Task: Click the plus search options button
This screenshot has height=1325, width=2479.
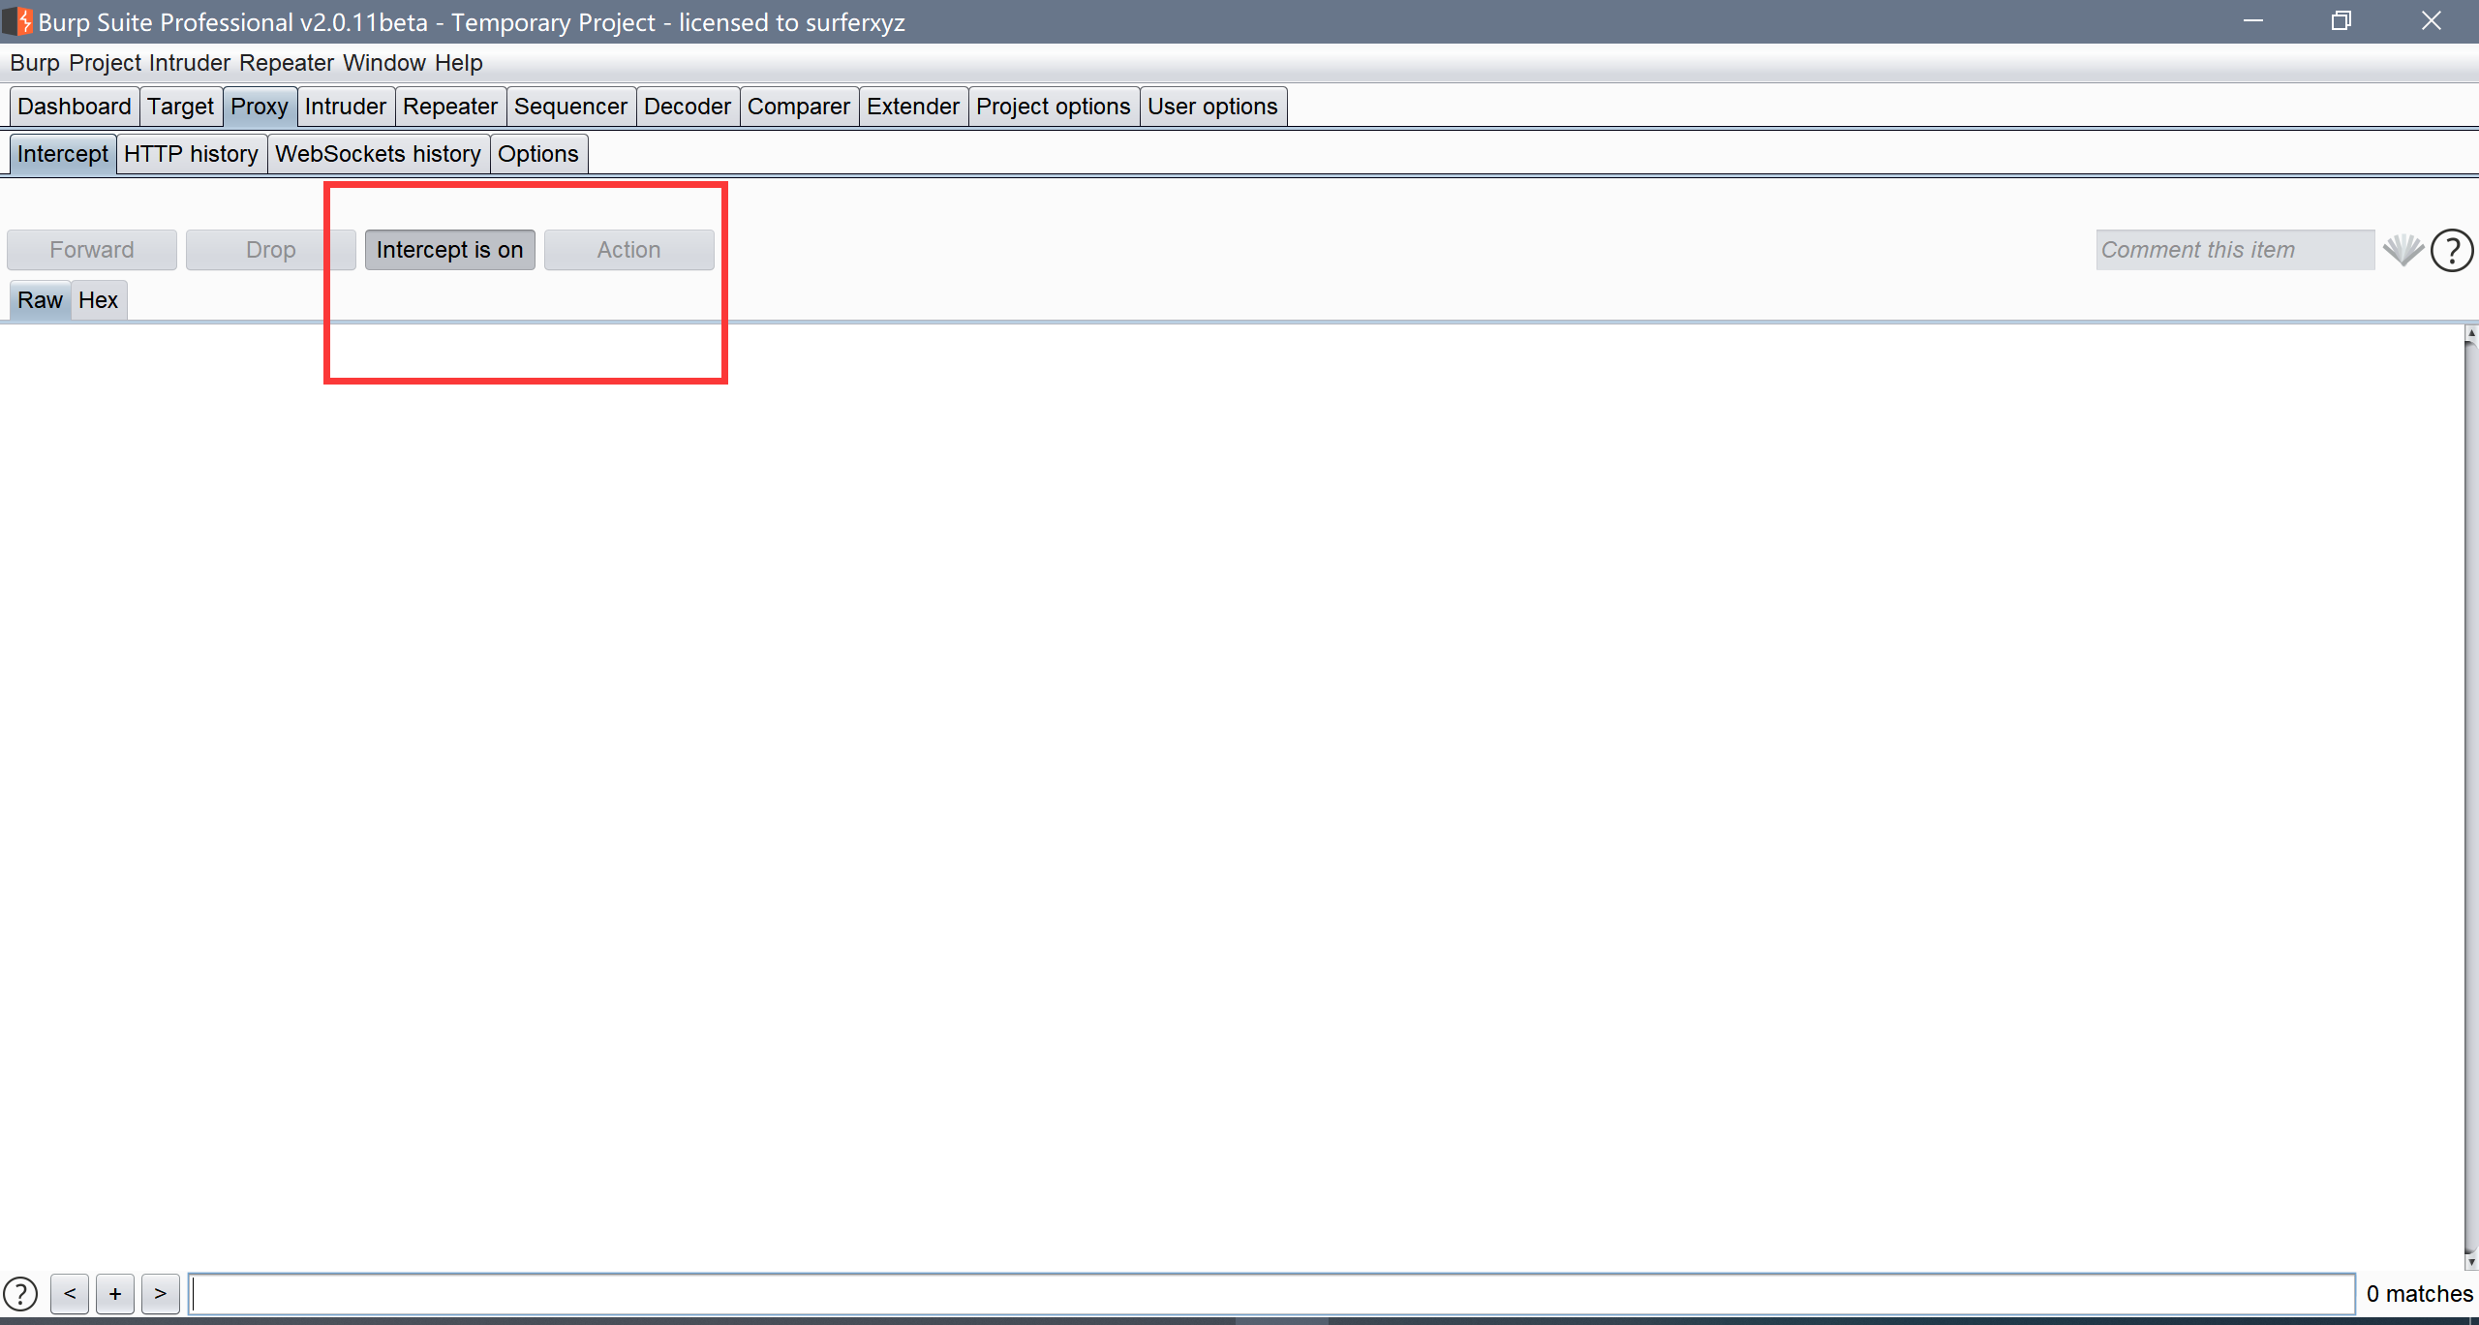Action: (115, 1294)
